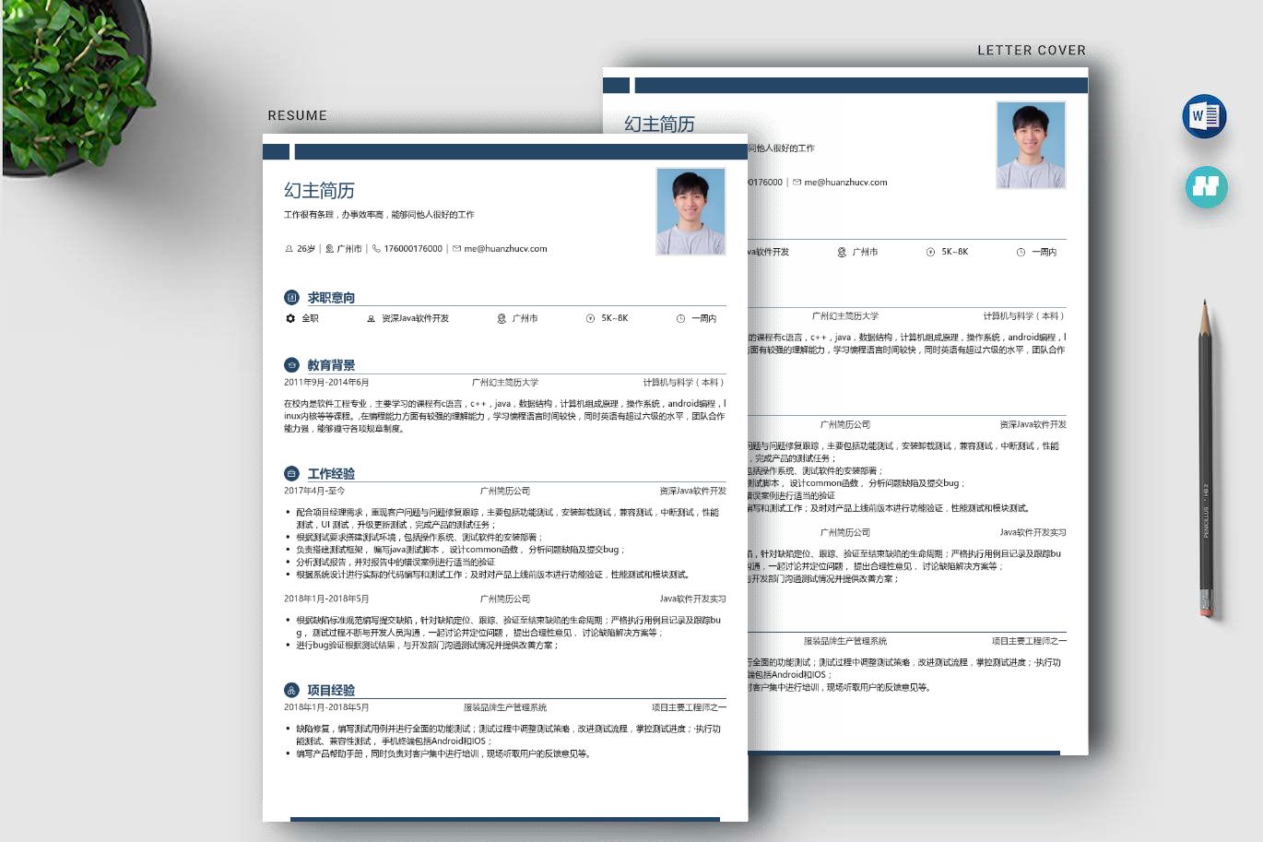Click tagline 工作很有条理 on RESUME page
The width and height of the screenshot is (1263, 842).
click(x=379, y=215)
